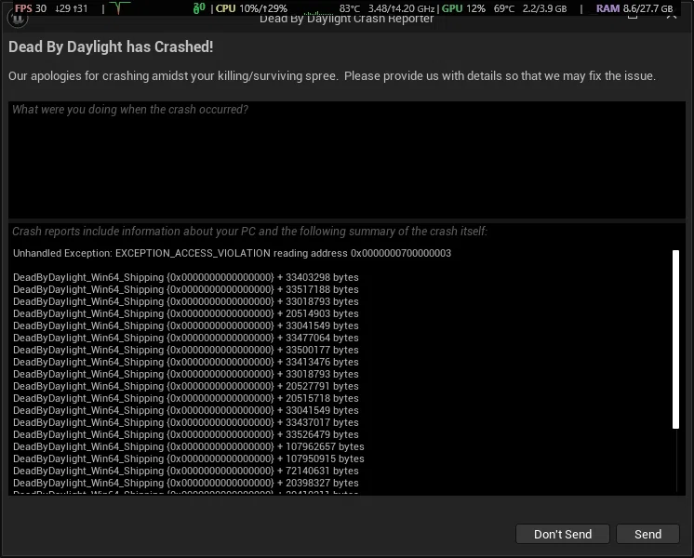Click the 3.48/4.20 GHz clock readout
Screen dimensions: 694x558
402,8
